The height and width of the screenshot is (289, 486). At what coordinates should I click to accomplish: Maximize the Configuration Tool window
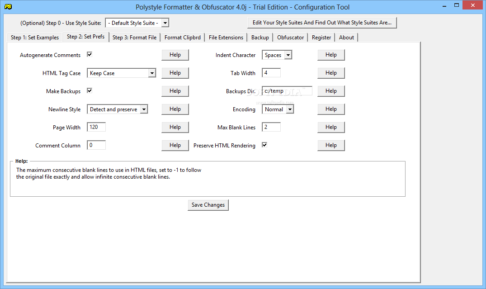click(x=456, y=5)
